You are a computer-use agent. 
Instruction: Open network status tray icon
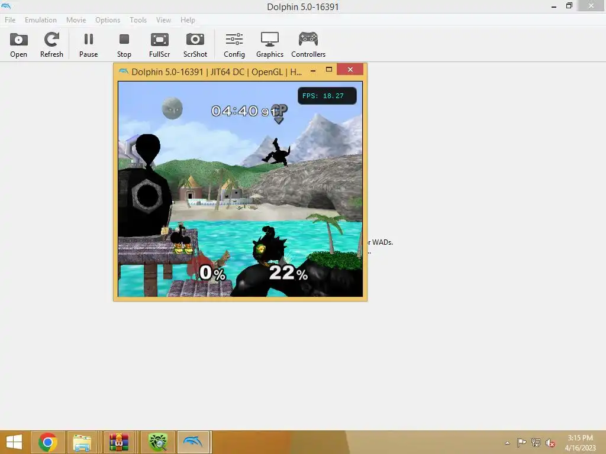pos(536,442)
